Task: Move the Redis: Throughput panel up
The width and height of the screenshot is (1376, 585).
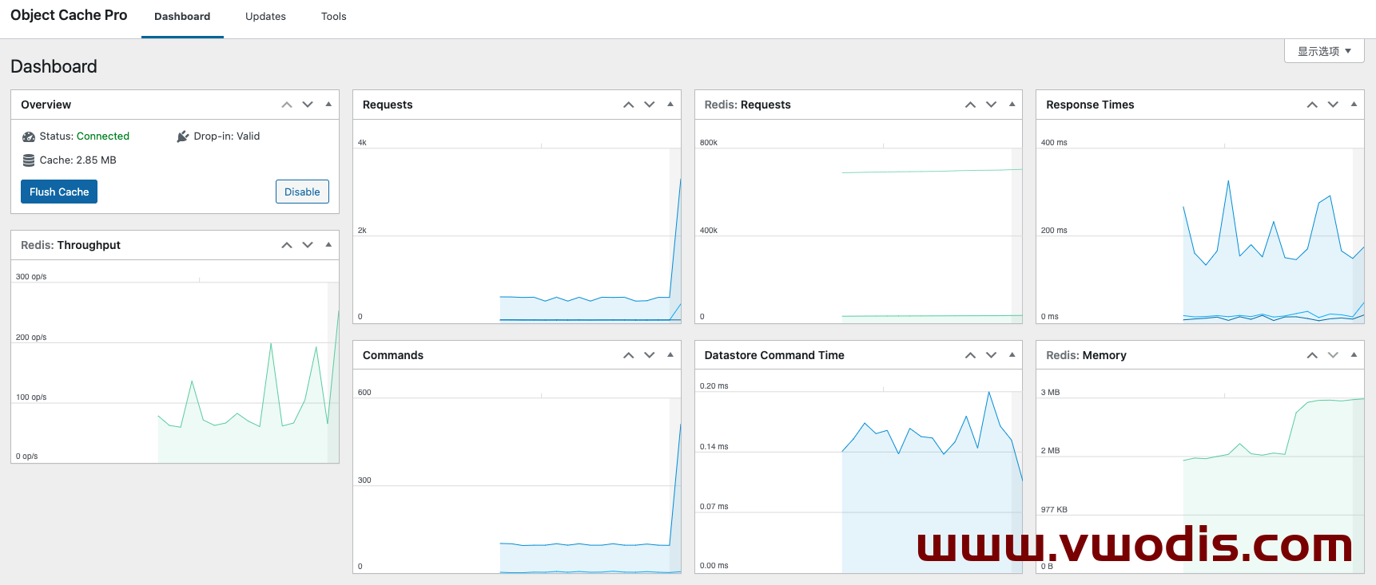Action: point(287,245)
